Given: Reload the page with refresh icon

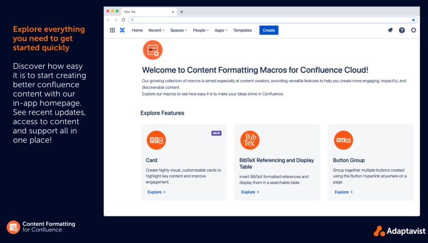Looking at the screenshot, I should click(123, 20).
